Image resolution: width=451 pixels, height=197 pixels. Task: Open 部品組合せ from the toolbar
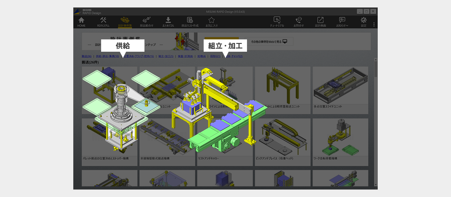pos(147,22)
